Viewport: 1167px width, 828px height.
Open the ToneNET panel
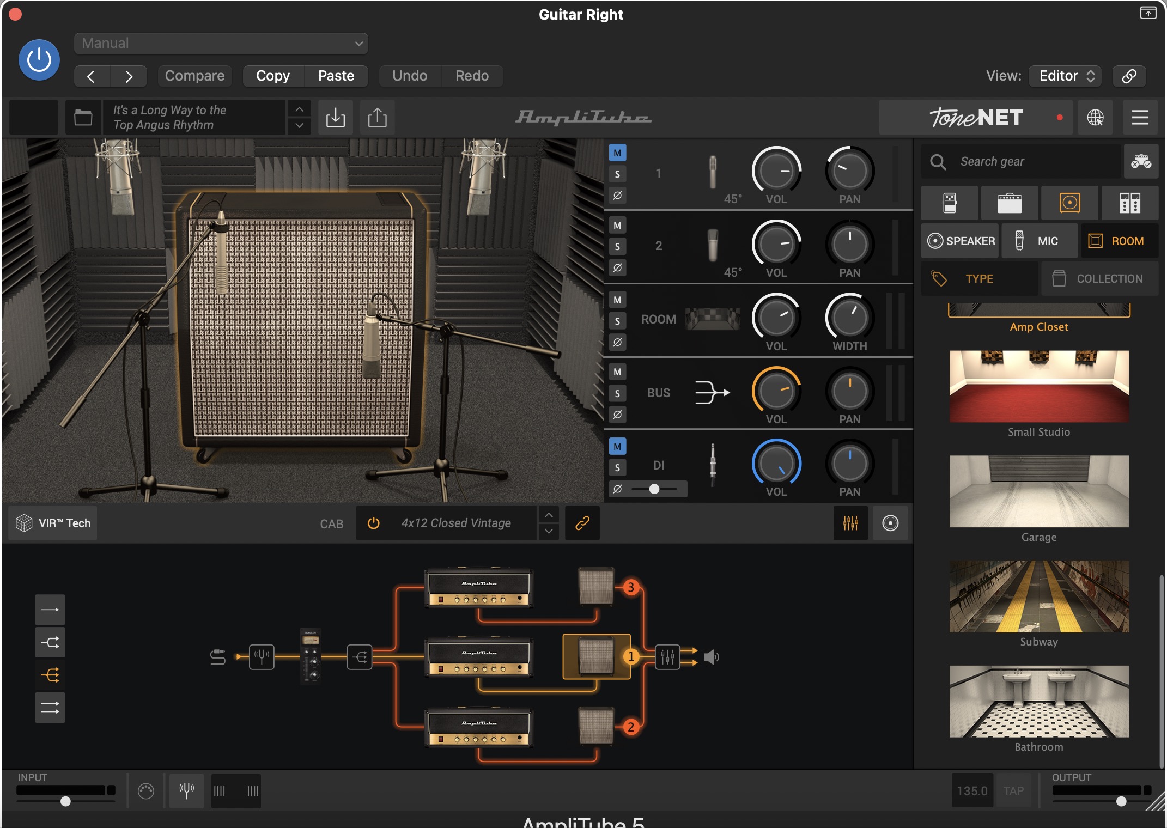[x=976, y=117]
